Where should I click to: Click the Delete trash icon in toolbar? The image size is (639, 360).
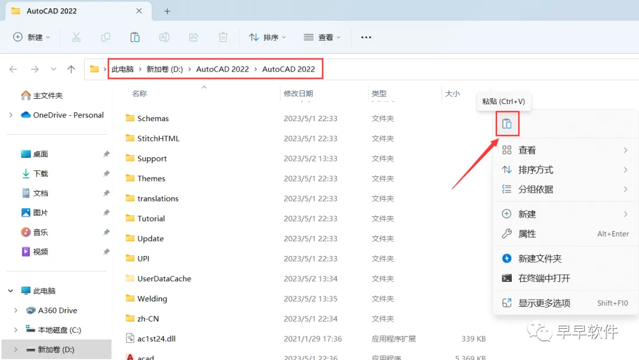[x=223, y=37]
